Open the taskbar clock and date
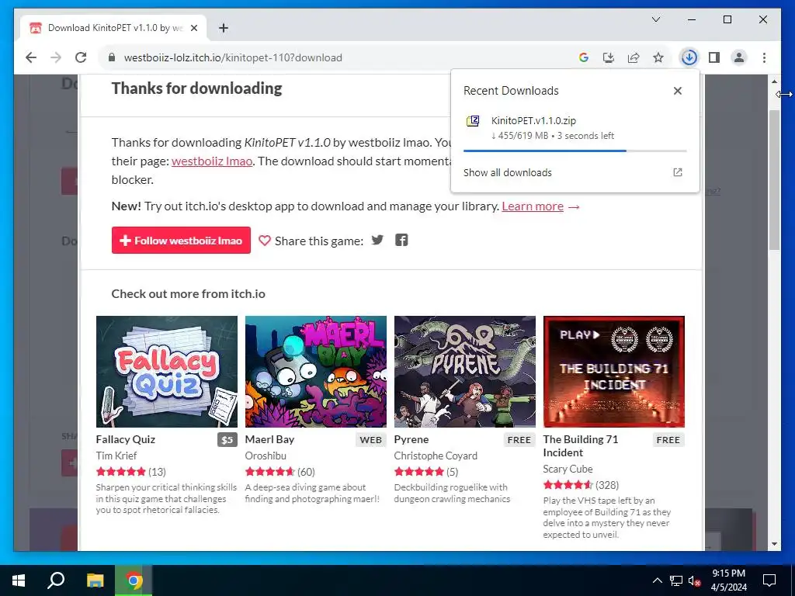This screenshot has width=795, height=596. tap(728, 580)
